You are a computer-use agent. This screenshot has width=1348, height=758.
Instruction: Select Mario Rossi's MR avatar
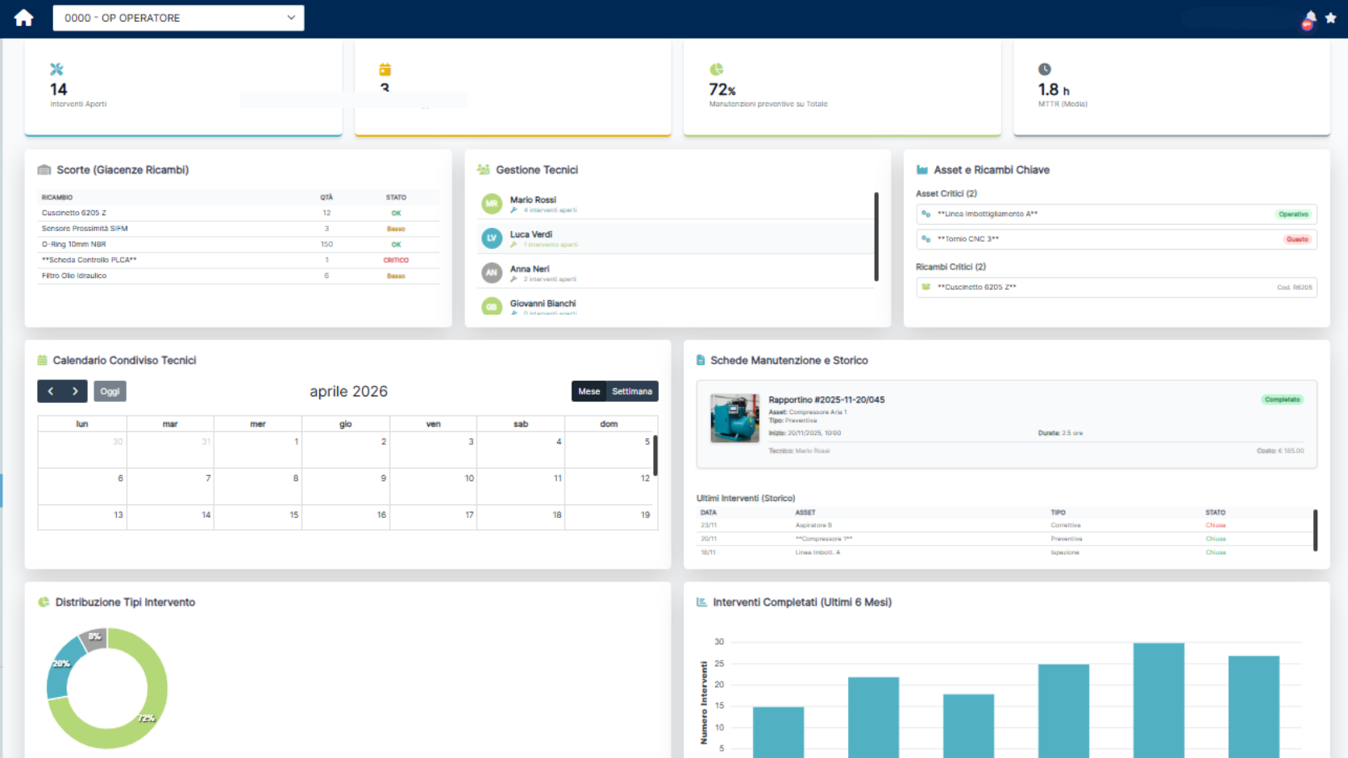point(492,204)
